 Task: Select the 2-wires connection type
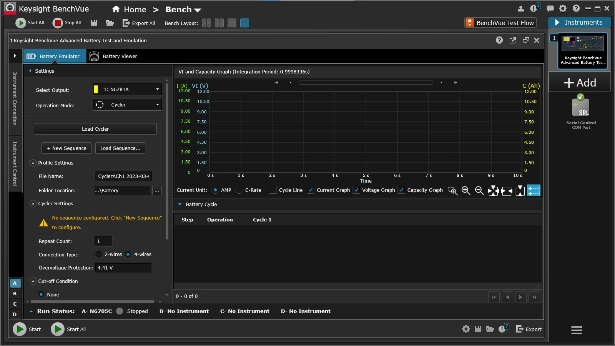[99, 254]
